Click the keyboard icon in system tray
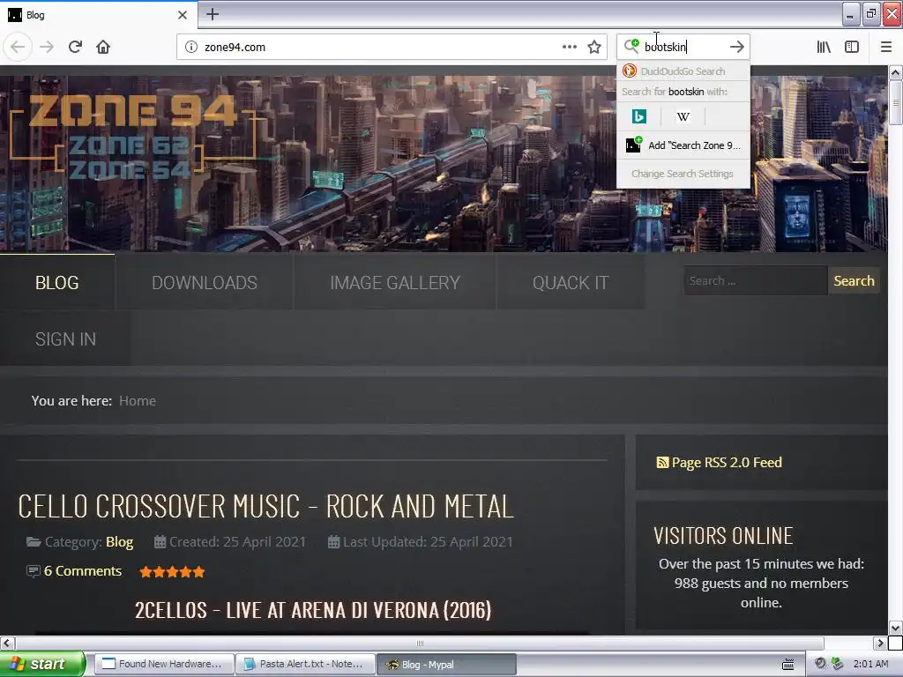This screenshot has width=903, height=677. point(787,665)
